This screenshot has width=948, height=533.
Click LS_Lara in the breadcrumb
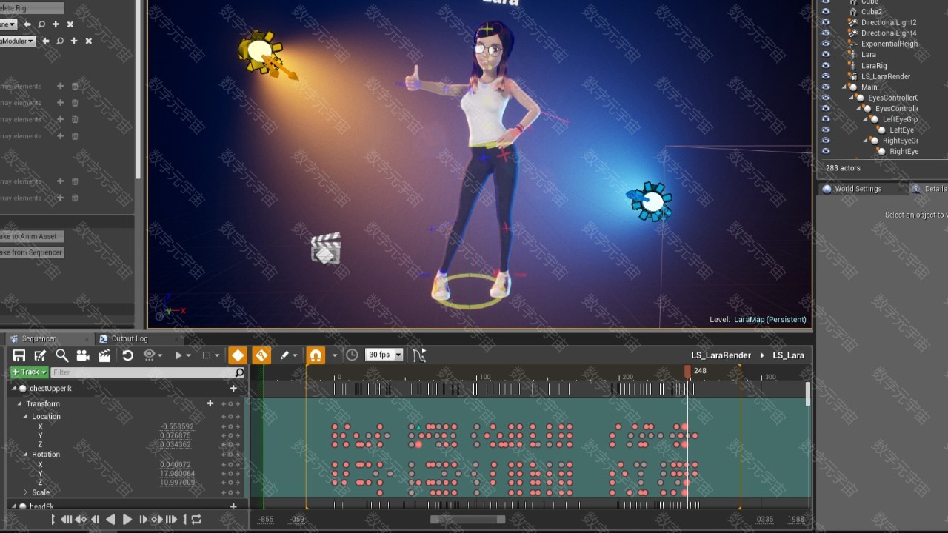[x=788, y=355]
